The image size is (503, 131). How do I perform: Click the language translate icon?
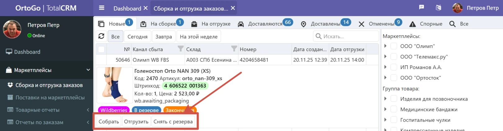[438, 8]
